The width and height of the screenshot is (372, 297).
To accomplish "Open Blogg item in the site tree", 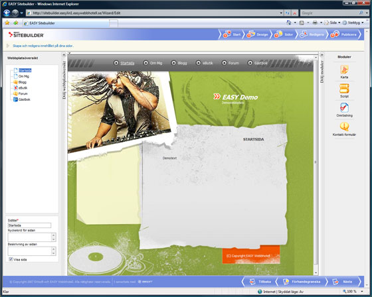I will pyautogui.click(x=23, y=82).
